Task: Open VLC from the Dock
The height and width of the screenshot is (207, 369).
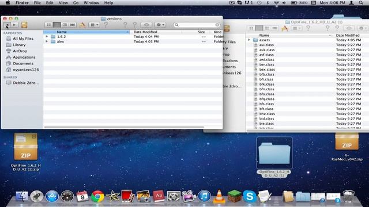Action: pos(219,196)
